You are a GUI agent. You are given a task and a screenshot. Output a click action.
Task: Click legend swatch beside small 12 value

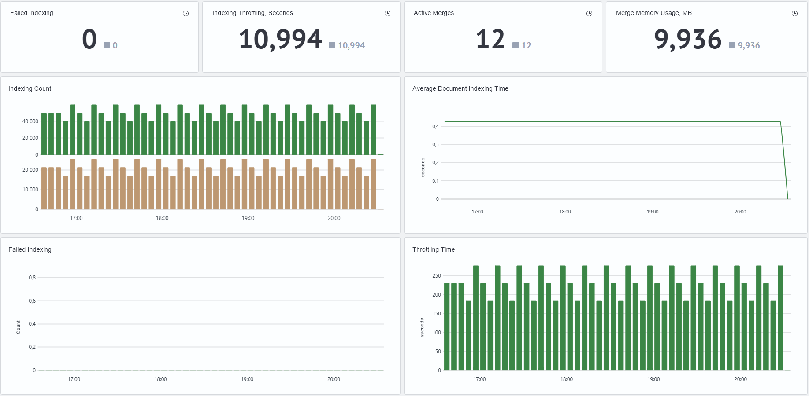[x=516, y=45]
